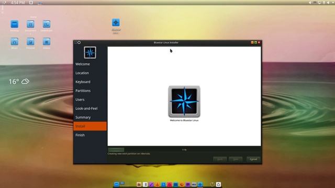Screen dimensions: 335x188
Task: Cancel the Bluestar installation
Action: coord(253,159)
